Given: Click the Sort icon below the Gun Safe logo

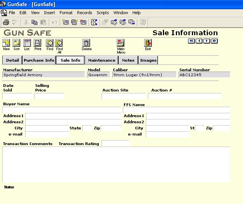Looking at the screenshot, I should point(16,43).
